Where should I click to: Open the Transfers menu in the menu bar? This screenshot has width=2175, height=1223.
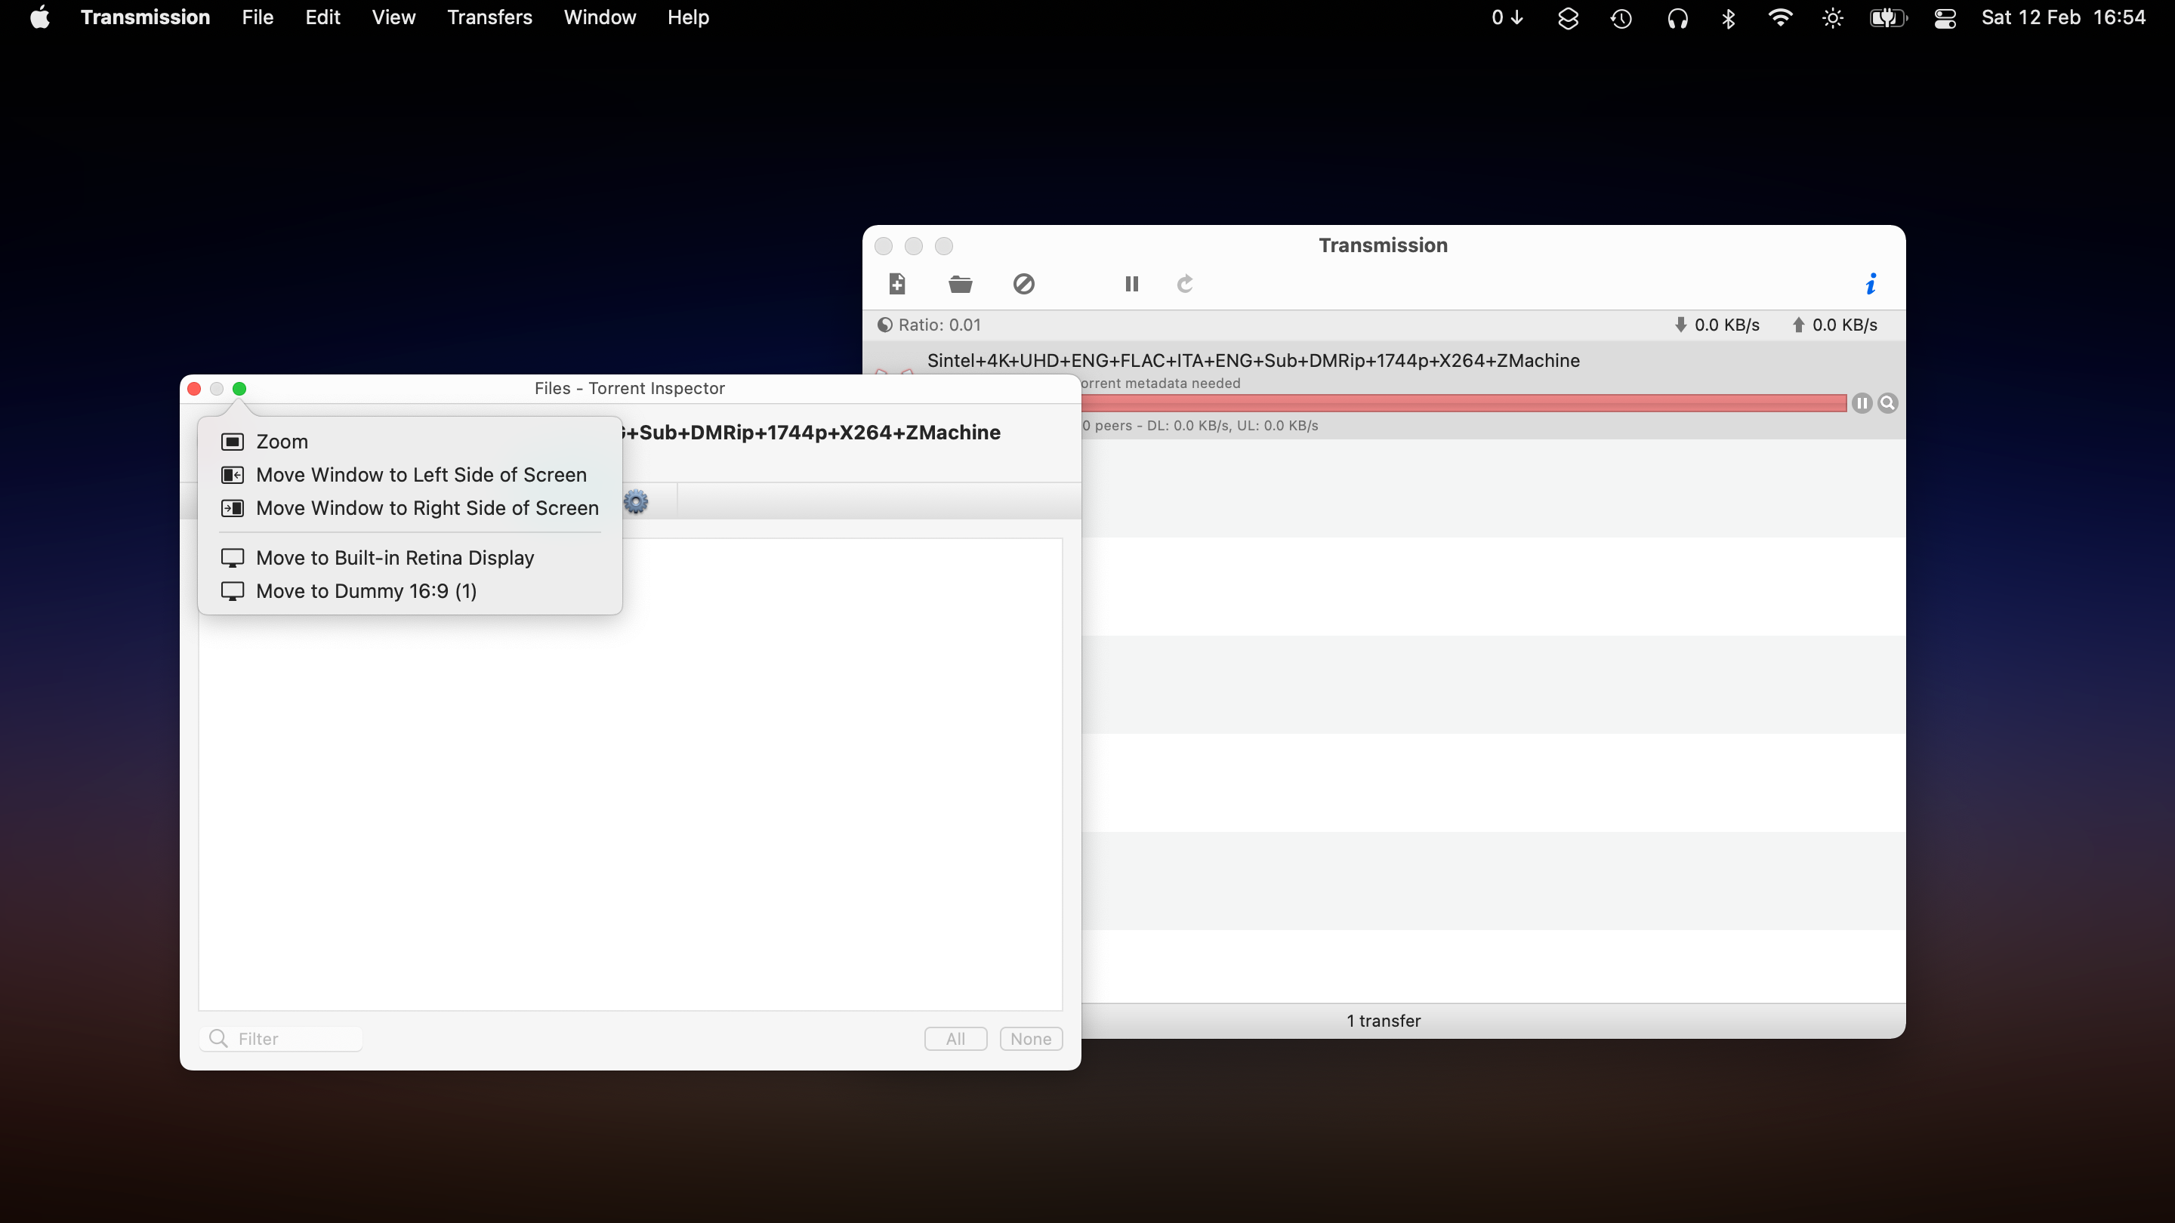pyautogui.click(x=489, y=17)
